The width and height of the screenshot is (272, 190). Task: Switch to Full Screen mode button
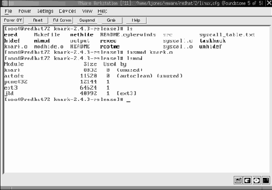62,20
